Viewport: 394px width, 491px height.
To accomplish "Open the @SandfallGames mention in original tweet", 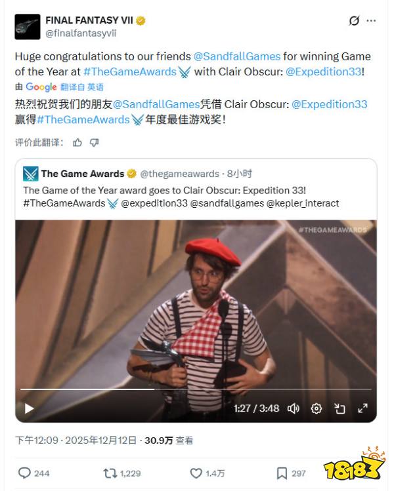I will (237, 56).
